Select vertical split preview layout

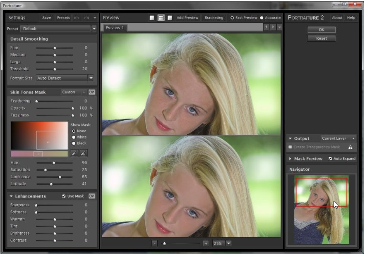click(170, 18)
